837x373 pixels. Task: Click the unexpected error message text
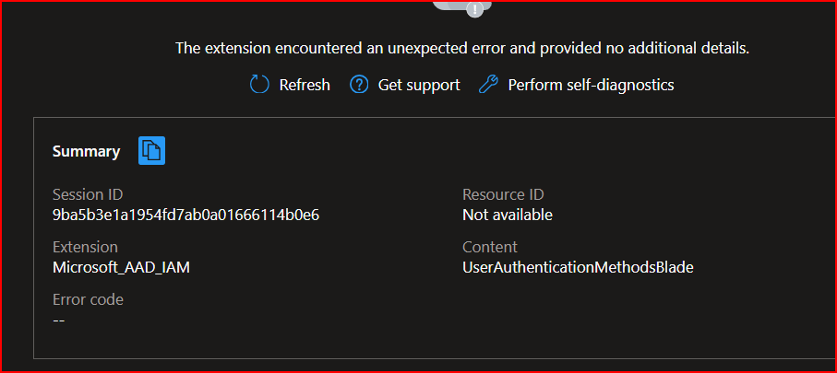pyautogui.click(x=462, y=49)
